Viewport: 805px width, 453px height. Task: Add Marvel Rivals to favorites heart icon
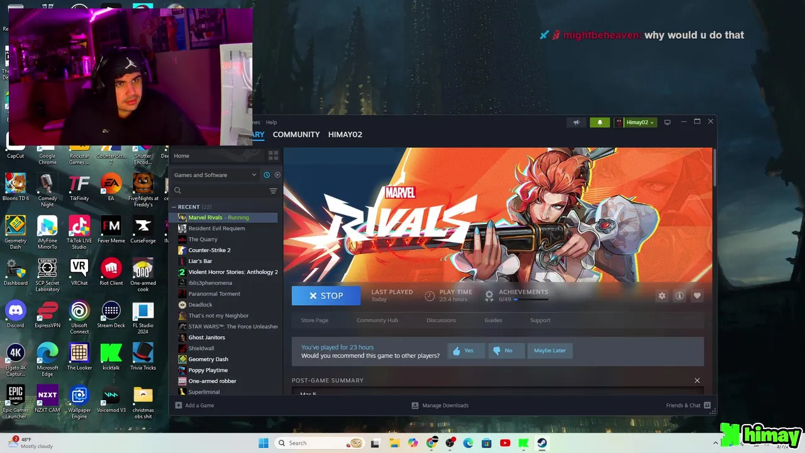(x=697, y=296)
